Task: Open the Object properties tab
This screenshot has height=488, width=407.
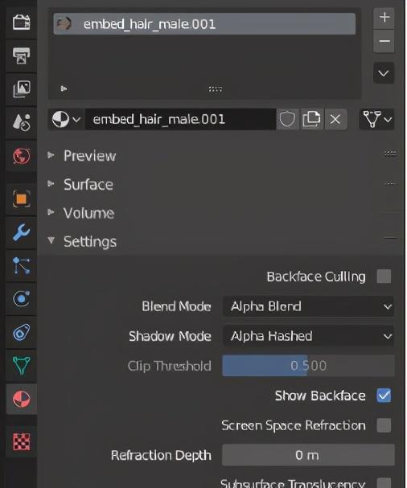Action: [21, 199]
